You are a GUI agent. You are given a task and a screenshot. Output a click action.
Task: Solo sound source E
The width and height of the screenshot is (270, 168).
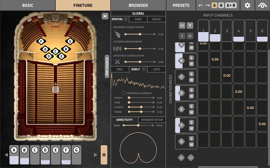click(x=191, y=106)
